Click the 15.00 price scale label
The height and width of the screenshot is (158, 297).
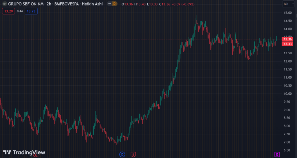[287, 13]
